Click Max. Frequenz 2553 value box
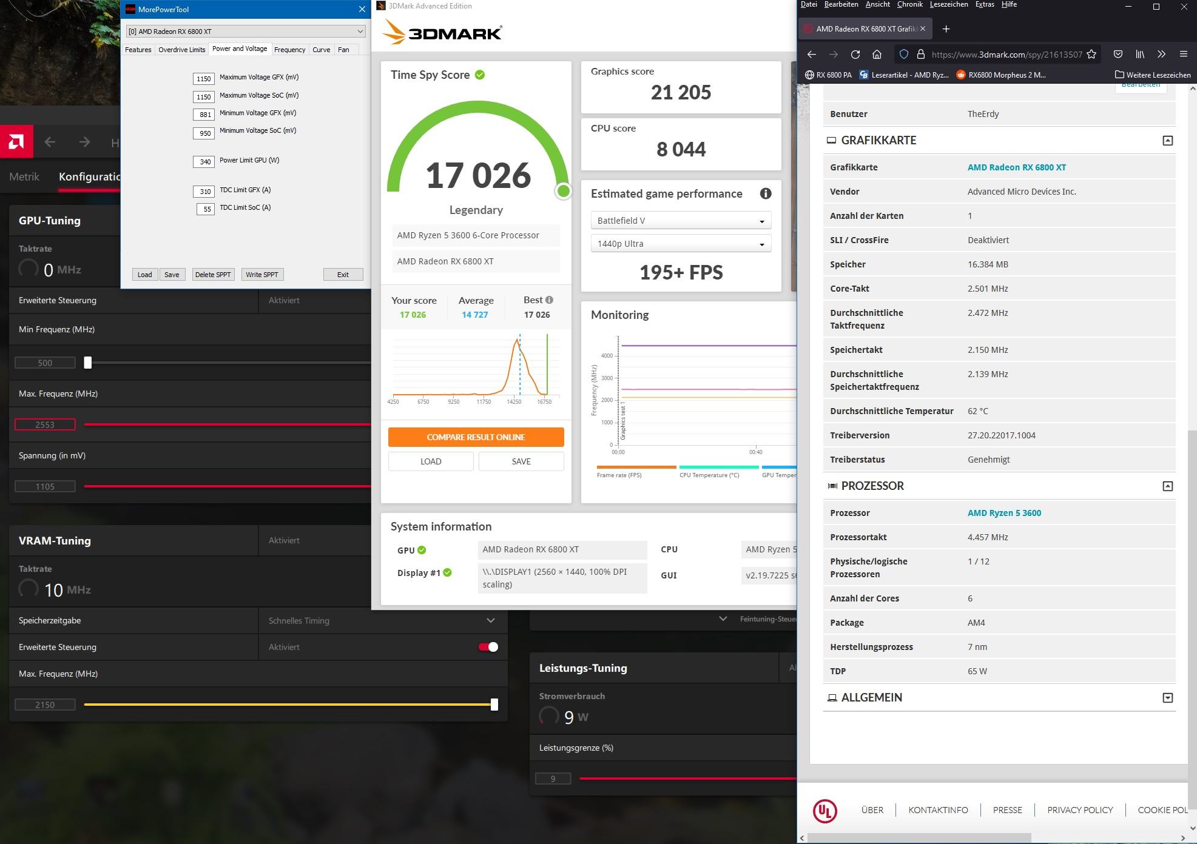Image resolution: width=1197 pixels, height=844 pixels. pos(45,424)
